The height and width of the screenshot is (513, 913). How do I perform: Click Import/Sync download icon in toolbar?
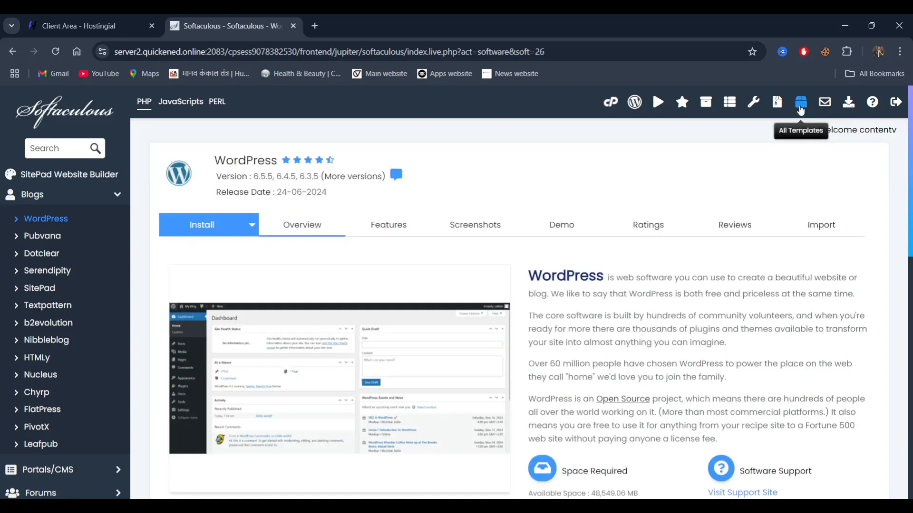tap(848, 102)
